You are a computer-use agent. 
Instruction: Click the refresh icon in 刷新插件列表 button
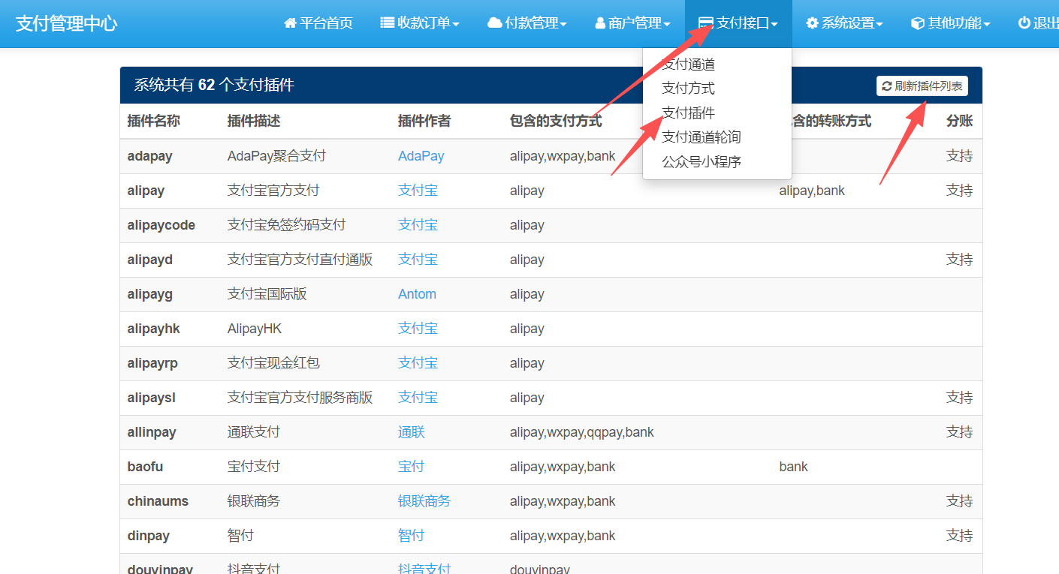pos(886,86)
